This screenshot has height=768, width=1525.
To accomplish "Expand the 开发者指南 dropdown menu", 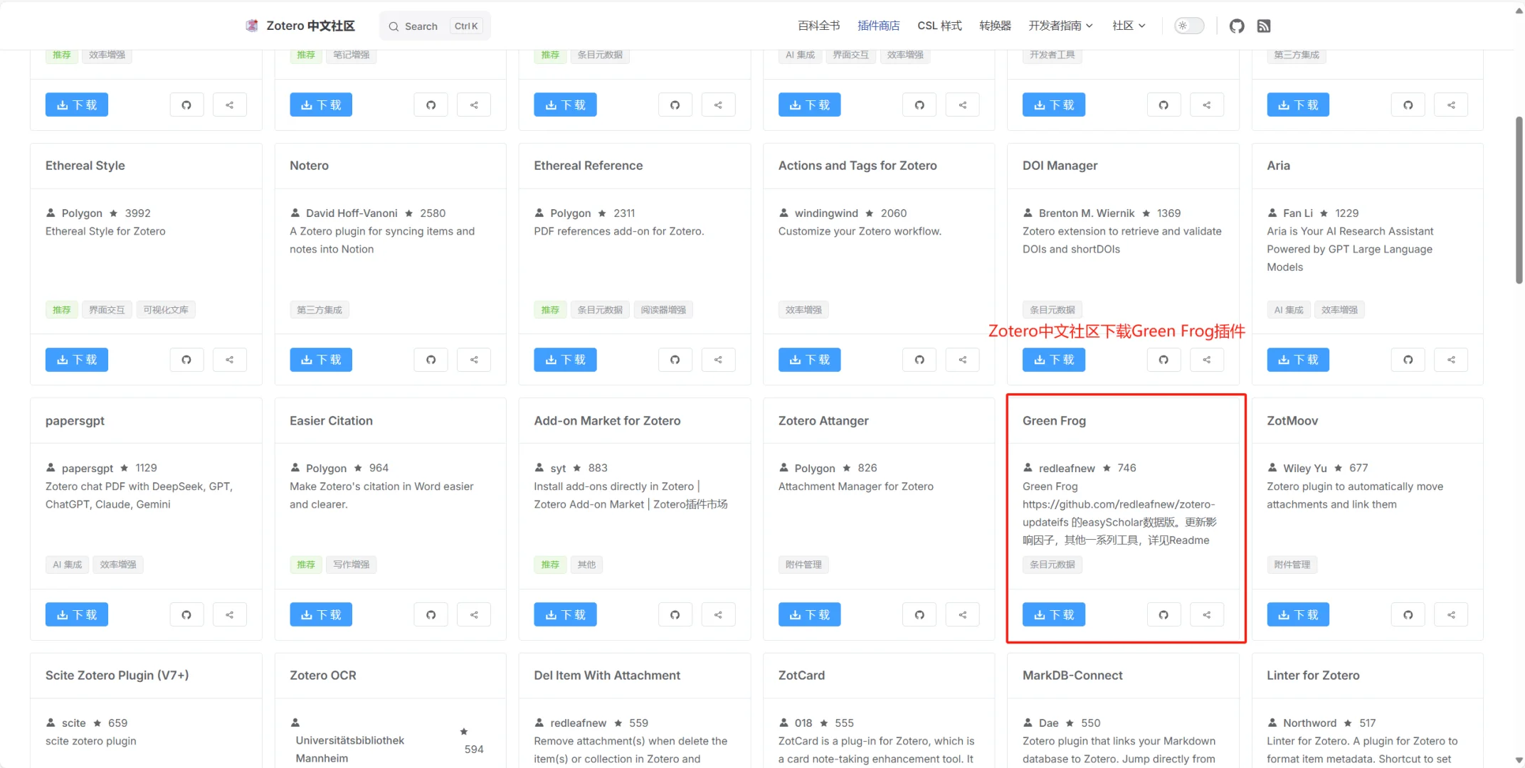I will click(1060, 26).
